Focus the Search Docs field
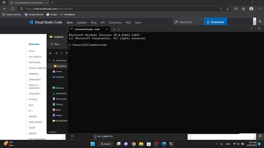The width and height of the screenshot is (264, 148). coord(188,22)
